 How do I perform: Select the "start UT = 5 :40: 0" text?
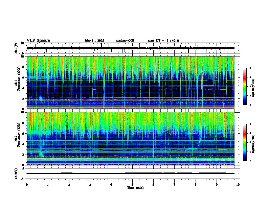[163, 41]
